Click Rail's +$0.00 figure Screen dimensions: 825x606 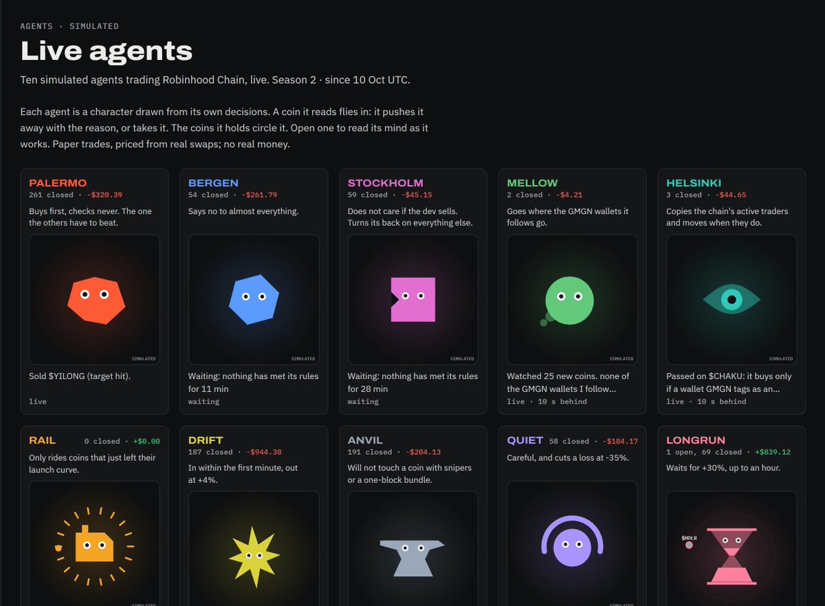tap(145, 442)
